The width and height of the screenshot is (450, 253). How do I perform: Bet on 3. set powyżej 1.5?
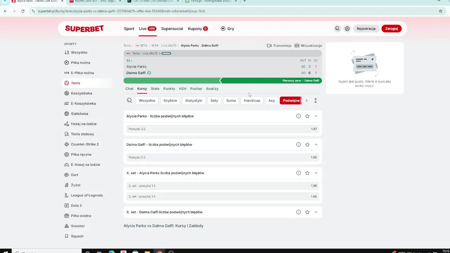click(223, 197)
